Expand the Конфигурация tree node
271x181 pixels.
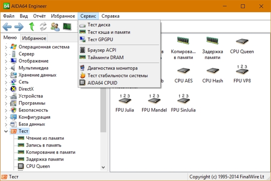click(6, 118)
